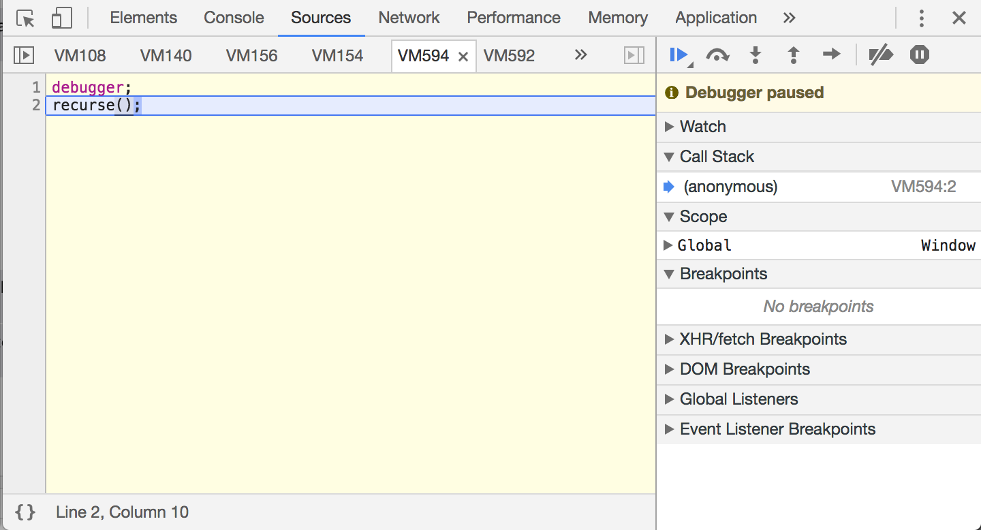Open the VM154 file tab
This screenshot has width=981, height=530.
[338, 56]
